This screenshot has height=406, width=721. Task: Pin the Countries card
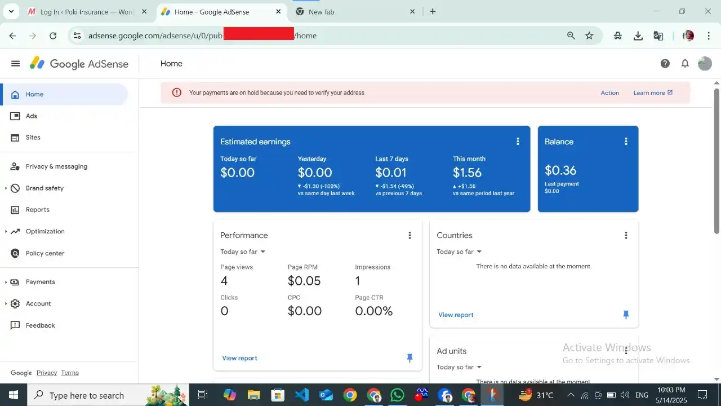[x=626, y=315]
